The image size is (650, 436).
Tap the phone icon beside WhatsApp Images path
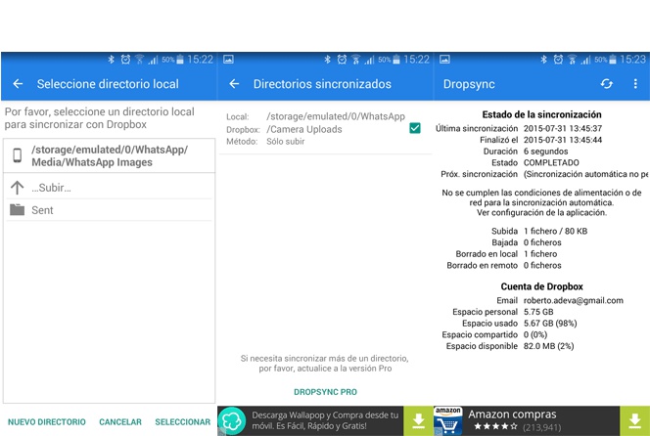point(17,155)
